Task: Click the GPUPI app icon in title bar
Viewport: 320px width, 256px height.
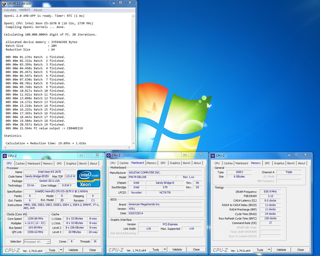Action: pyautogui.click(x=4, y=3)
